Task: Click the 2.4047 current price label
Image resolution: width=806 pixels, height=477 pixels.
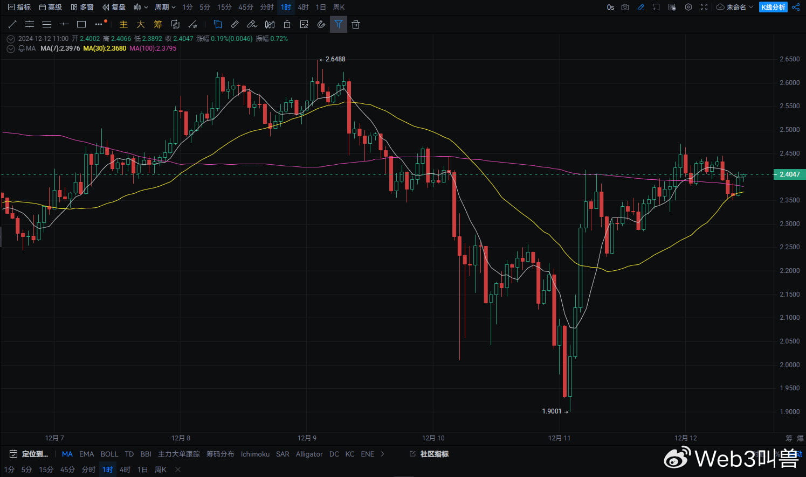Action: [789, 174]
